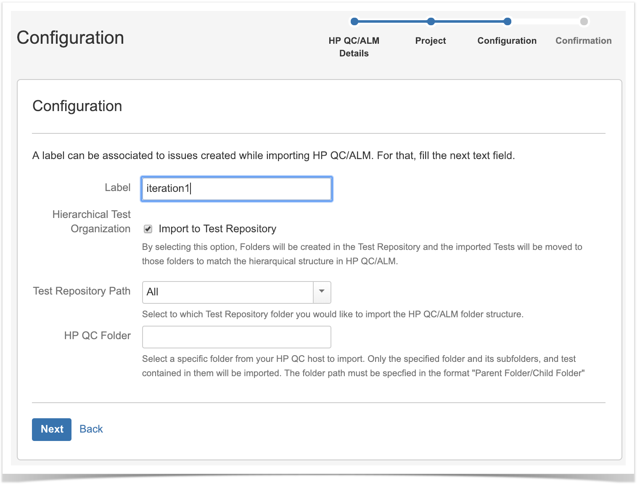Click into the HP QC Folder field
The height and width of the screenshot is (486, 640).
click(237, 337)
